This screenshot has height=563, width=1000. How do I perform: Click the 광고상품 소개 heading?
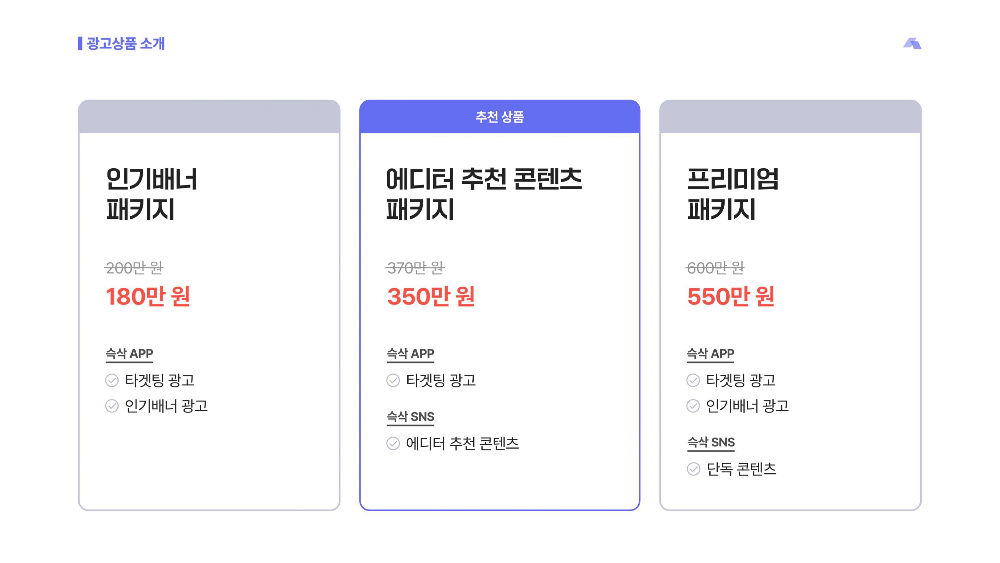click(x=126, y=44)
